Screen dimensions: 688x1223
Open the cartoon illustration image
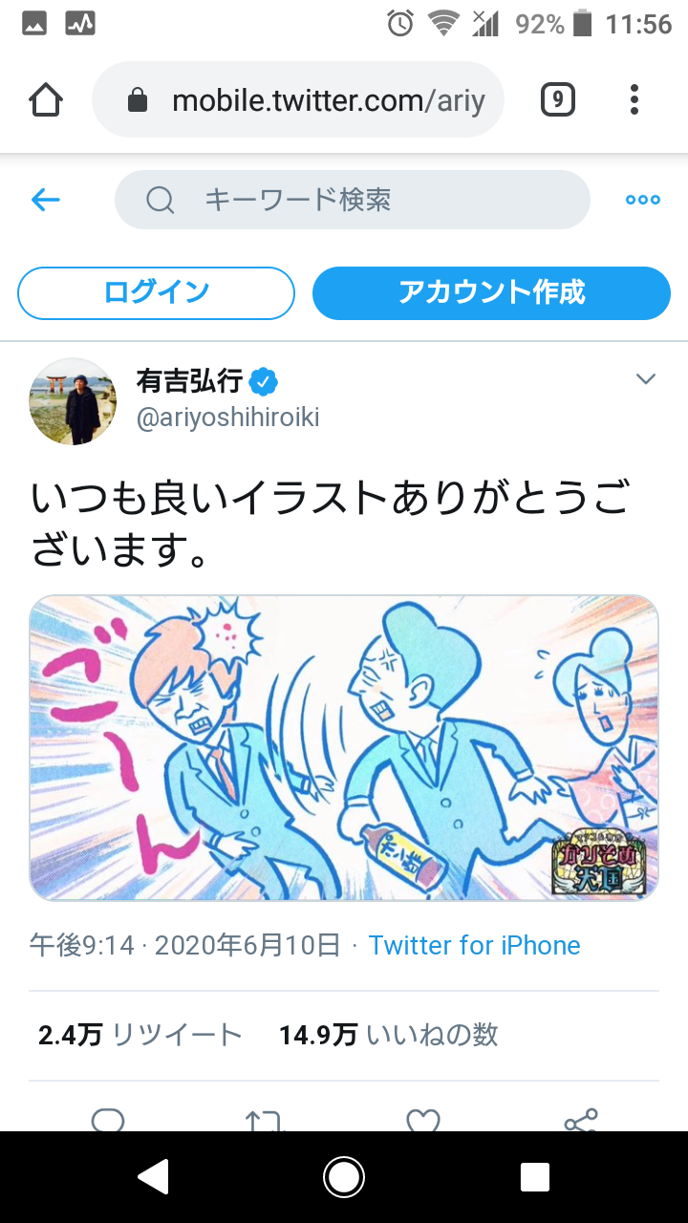point(344,748)
